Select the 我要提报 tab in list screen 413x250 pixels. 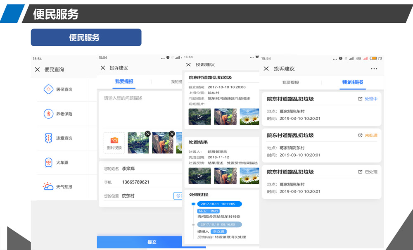(x=290, y=83)
